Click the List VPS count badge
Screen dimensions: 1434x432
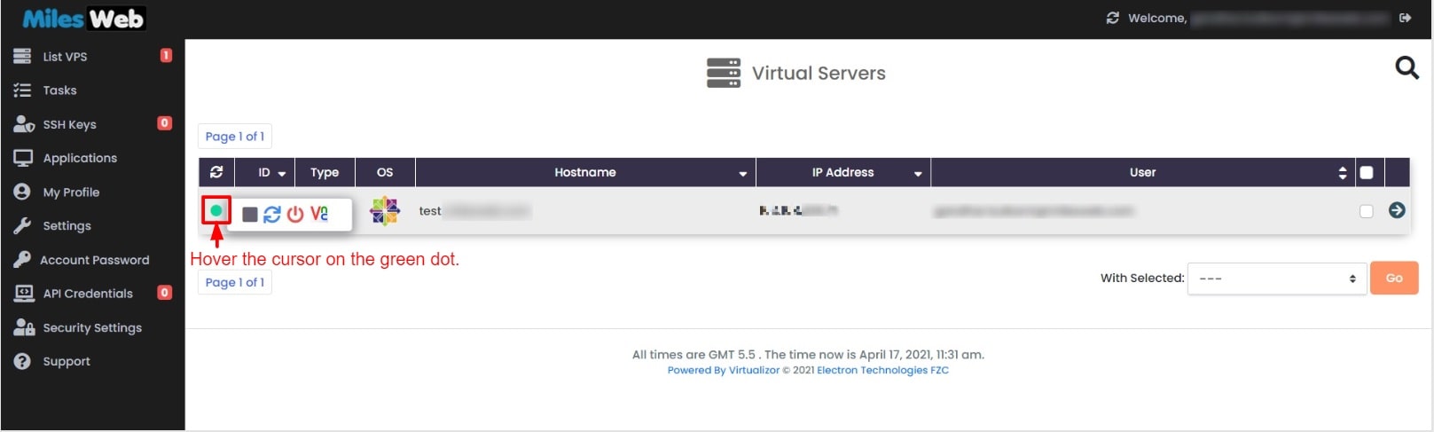[166, 56]
